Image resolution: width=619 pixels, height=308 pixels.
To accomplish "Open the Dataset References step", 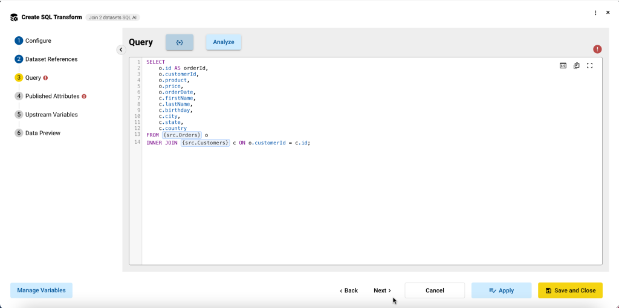I will 51,59.
